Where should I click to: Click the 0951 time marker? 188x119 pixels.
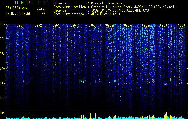(x=20, y=26)
